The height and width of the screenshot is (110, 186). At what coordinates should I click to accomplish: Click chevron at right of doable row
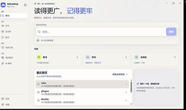tap(126, 100)
